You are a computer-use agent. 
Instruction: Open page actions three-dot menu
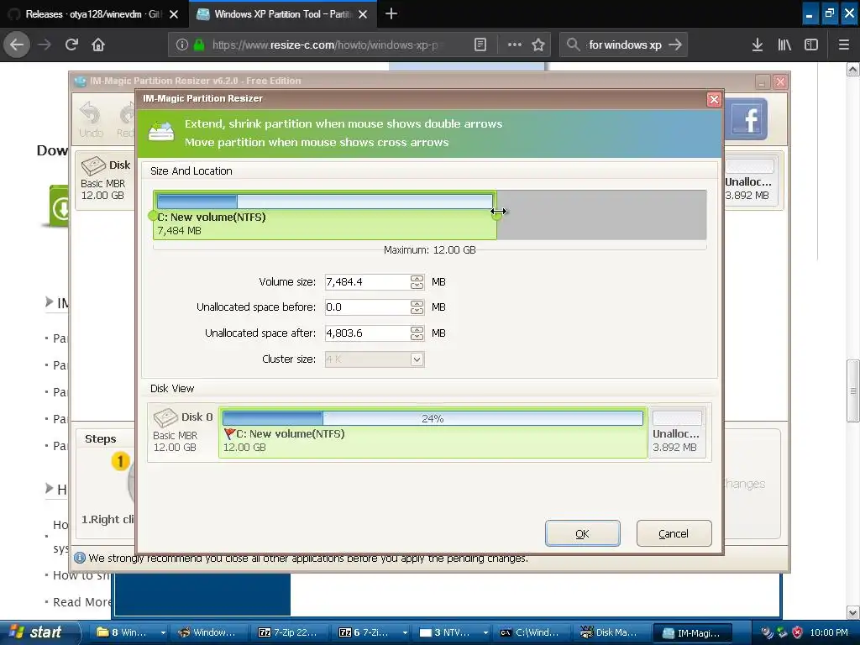pyautogui.click(x=515, y=45)
